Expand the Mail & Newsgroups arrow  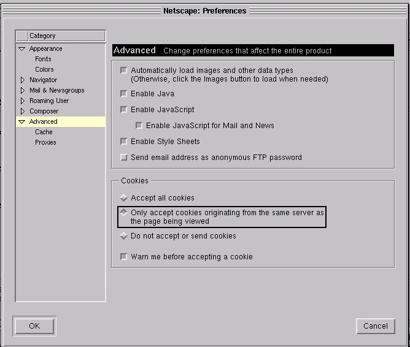[23, 90]
